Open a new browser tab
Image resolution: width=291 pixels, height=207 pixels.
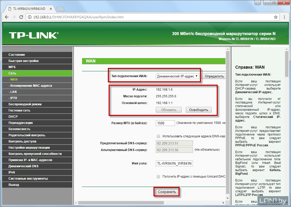click(x=60, y=9)
